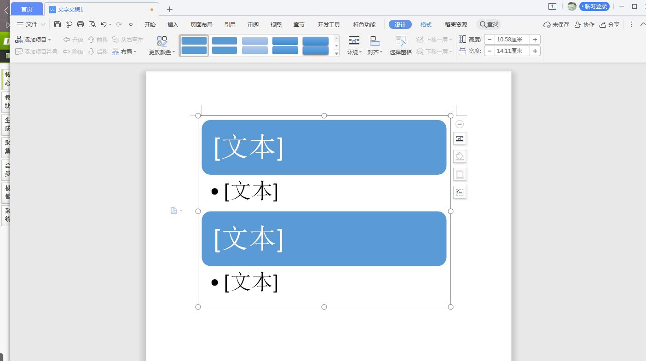Screen dimensions: 646x361
Task: Click the shape fill icon beside the SmartArt
Action: (x=460, y=156)
